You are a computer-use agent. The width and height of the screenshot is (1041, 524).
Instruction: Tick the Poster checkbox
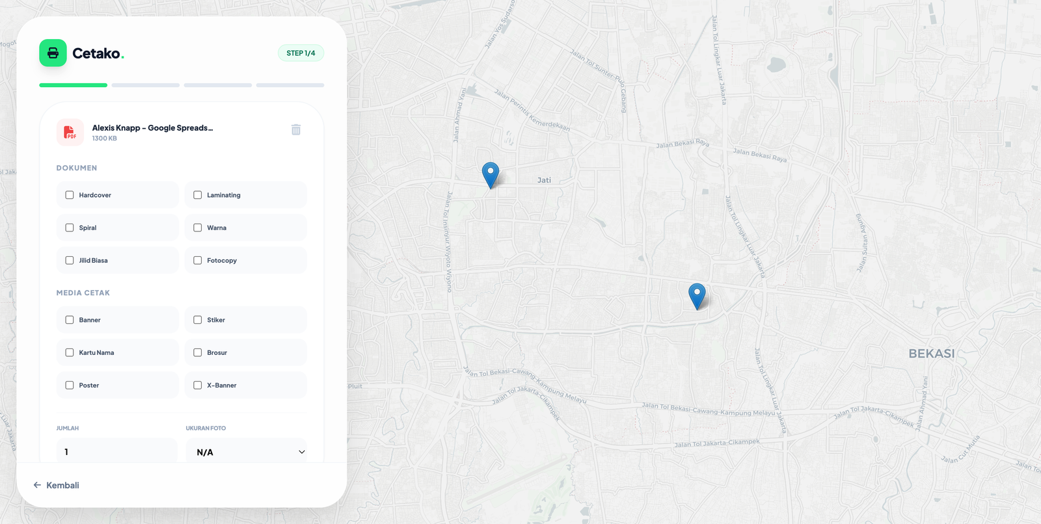70,385
